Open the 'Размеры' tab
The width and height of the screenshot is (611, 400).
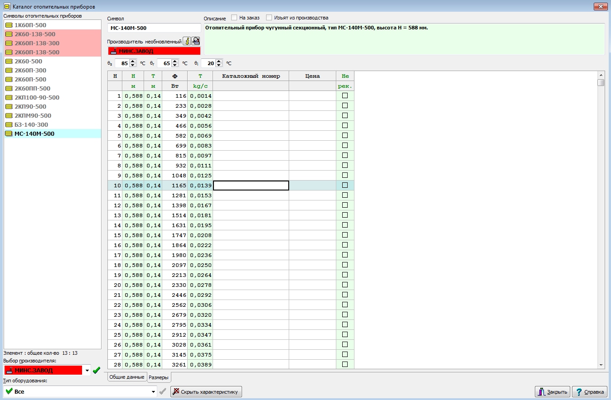click(x=159, y=377)
